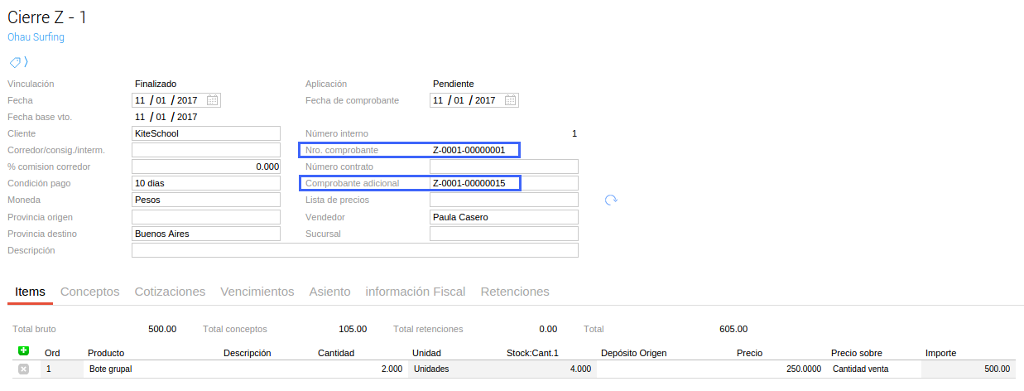Open the Fecha calendar picker icon

coord(213,100)
